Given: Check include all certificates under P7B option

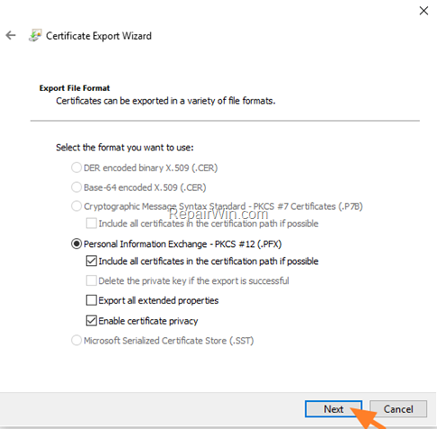Looking at the screenshot, I should click(x=91, y=224).
